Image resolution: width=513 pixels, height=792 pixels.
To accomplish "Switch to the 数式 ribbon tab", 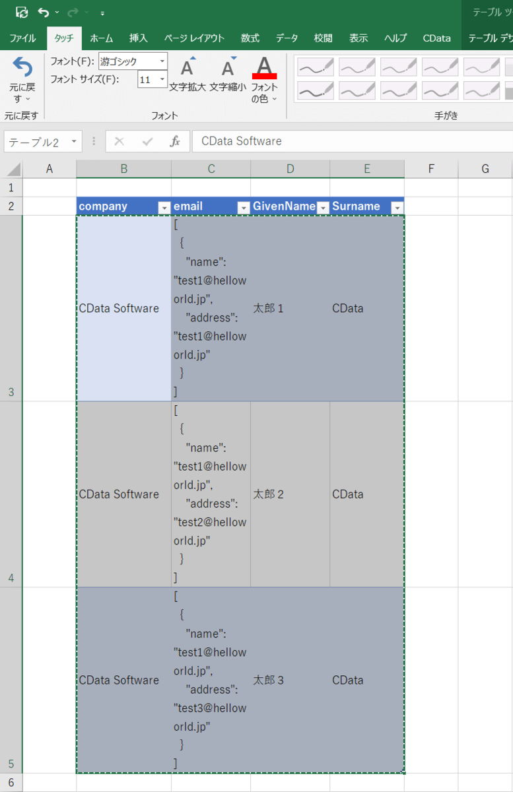I will (250, 38).
